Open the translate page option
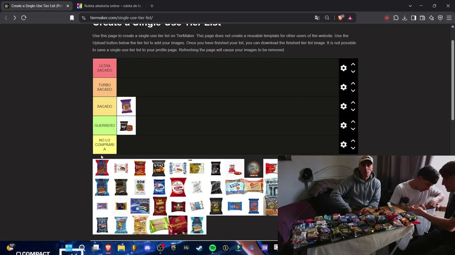The width and height of the screenshot is (455, 255). (x=317, y=18)
